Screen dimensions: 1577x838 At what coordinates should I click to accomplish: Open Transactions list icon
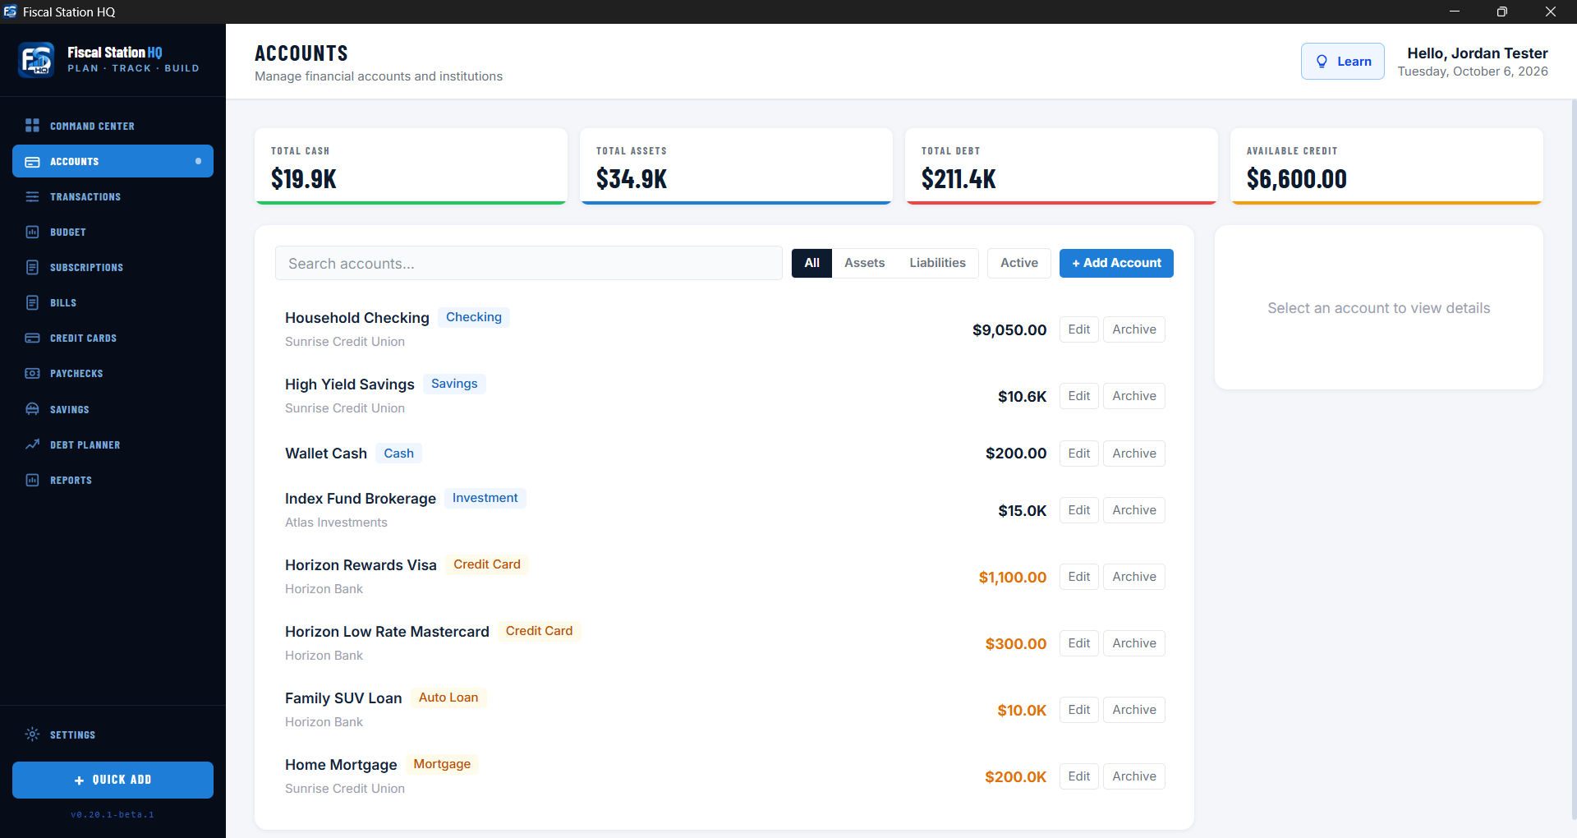pos(32,197)
